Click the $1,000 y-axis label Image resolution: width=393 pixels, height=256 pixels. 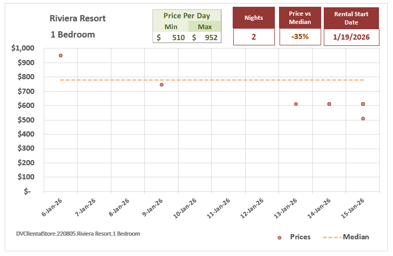(23, 48)
